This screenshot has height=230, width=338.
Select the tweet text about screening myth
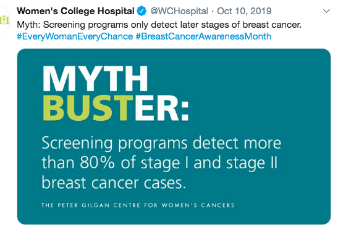click(159, 25)
